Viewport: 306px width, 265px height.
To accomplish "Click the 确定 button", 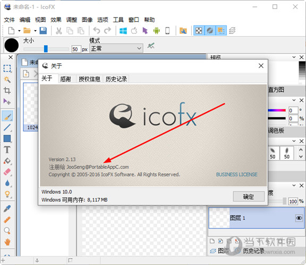I will pyautogui.click(x=249, y=197).
